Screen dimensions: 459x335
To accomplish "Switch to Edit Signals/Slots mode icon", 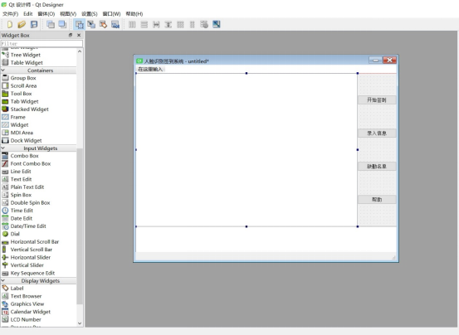I will click(x=91, y=24).
